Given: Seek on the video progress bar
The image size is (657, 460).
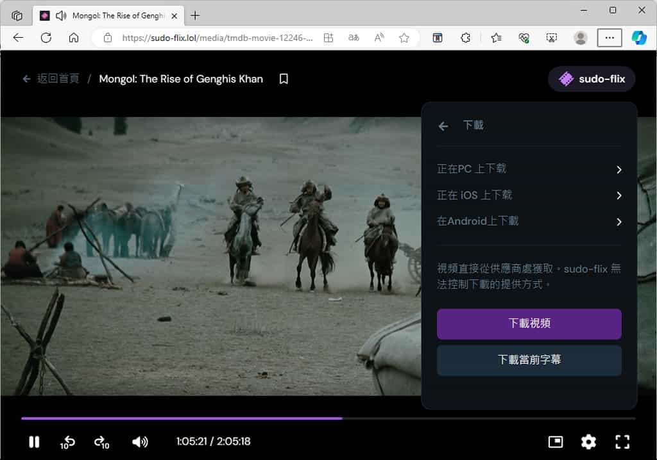Looking at the screenshot, I should click(x=328, y=418).
